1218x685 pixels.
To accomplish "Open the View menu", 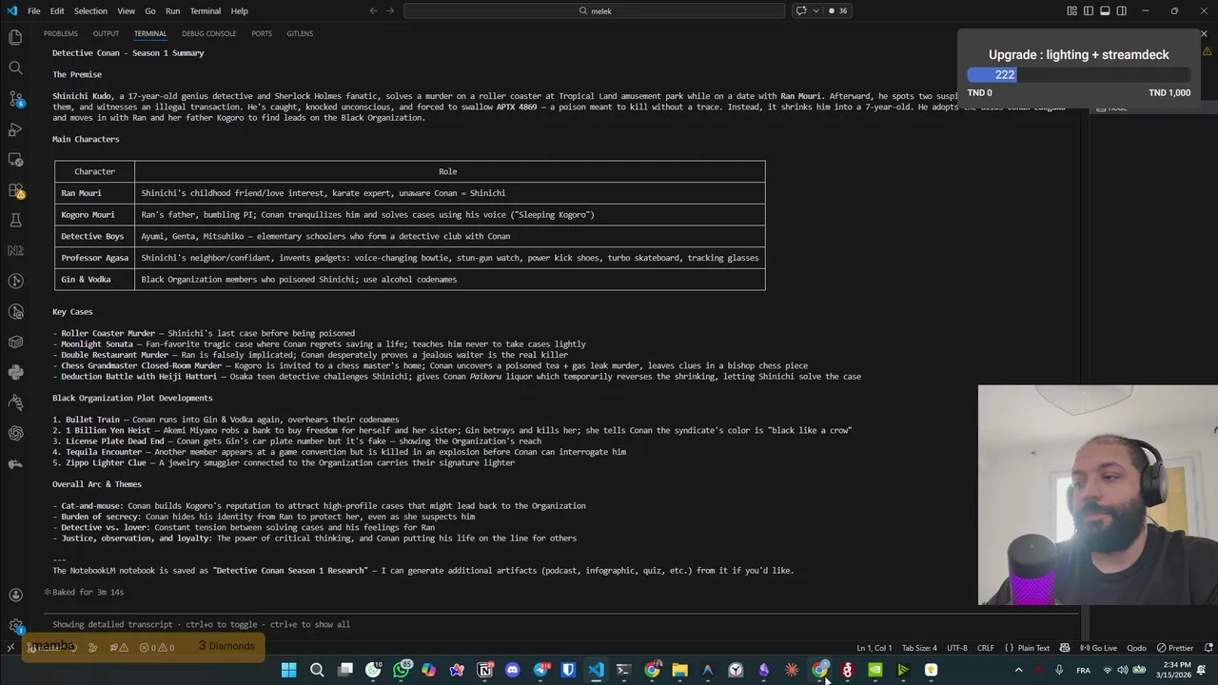I will (x=126, y=10).
